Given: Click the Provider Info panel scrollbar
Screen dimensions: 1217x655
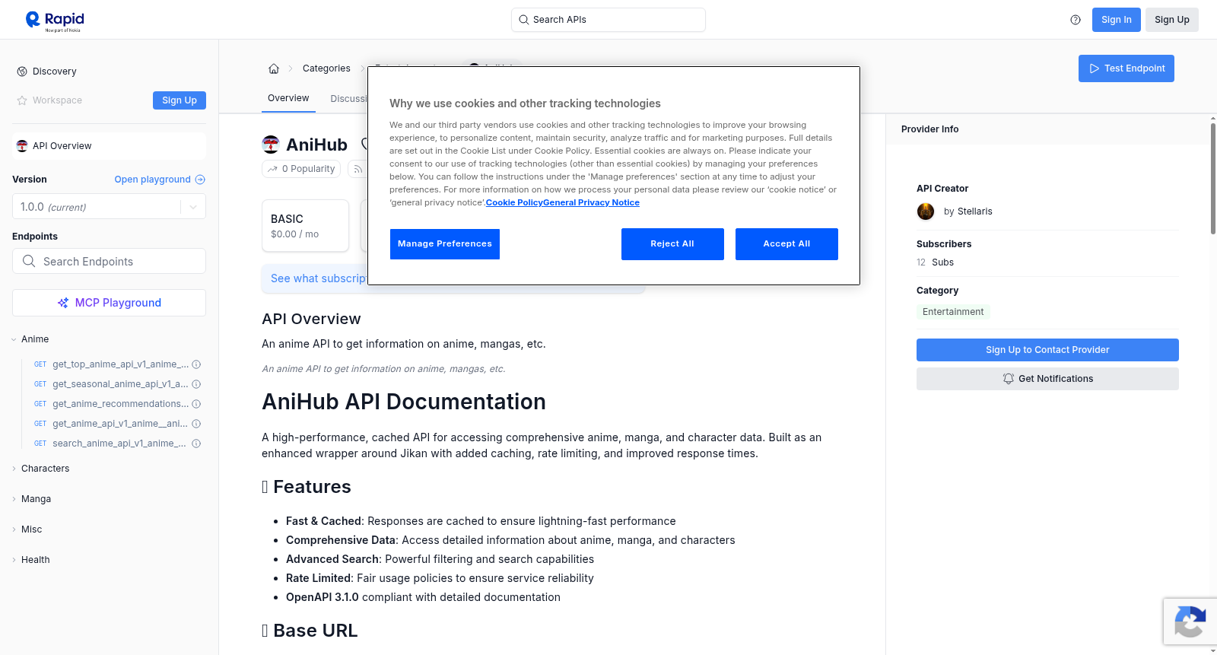Looking at the screenshot, I should point(1213,179).
